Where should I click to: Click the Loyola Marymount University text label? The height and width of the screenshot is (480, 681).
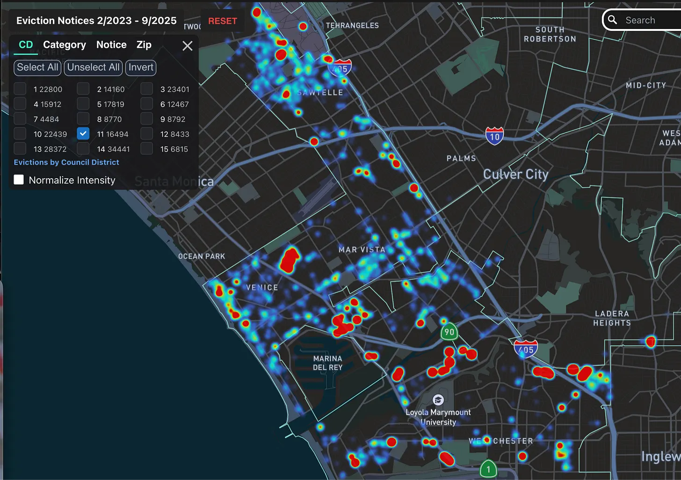[438, 417]
